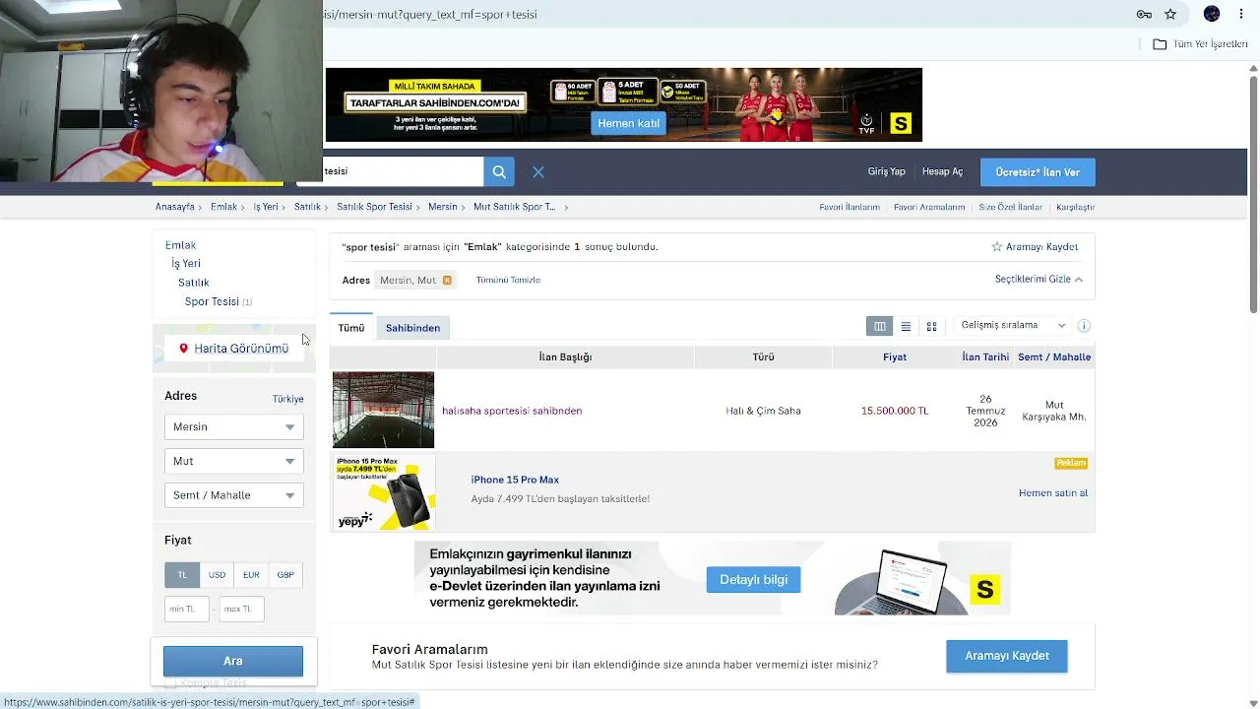This screenshot has height=709, width=1260.
Task: Click the info icon beside sorting
Action: click(1084, 326)
